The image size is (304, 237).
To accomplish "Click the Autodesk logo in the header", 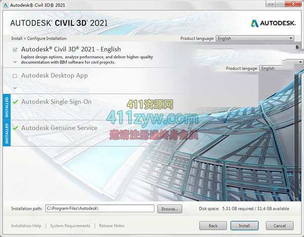I will coord(273,23).
